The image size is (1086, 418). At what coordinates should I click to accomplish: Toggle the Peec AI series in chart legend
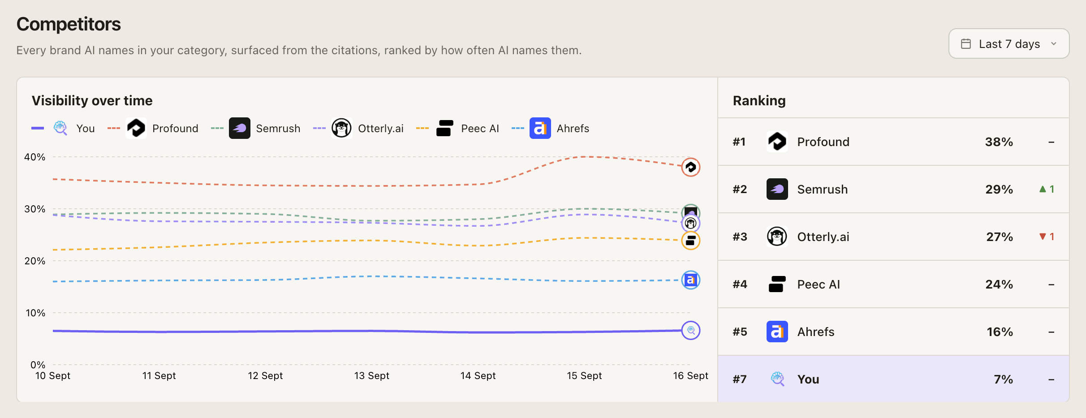coord(457,129)
